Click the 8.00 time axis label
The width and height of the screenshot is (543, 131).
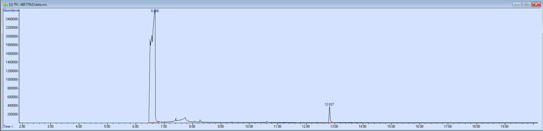pos(192,126)
